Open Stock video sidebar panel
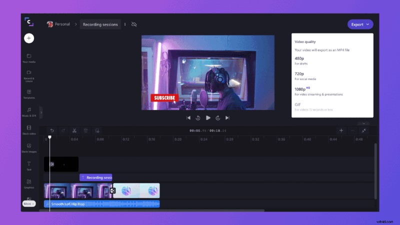This screenshot has height=225, width=400. point(29,130)
